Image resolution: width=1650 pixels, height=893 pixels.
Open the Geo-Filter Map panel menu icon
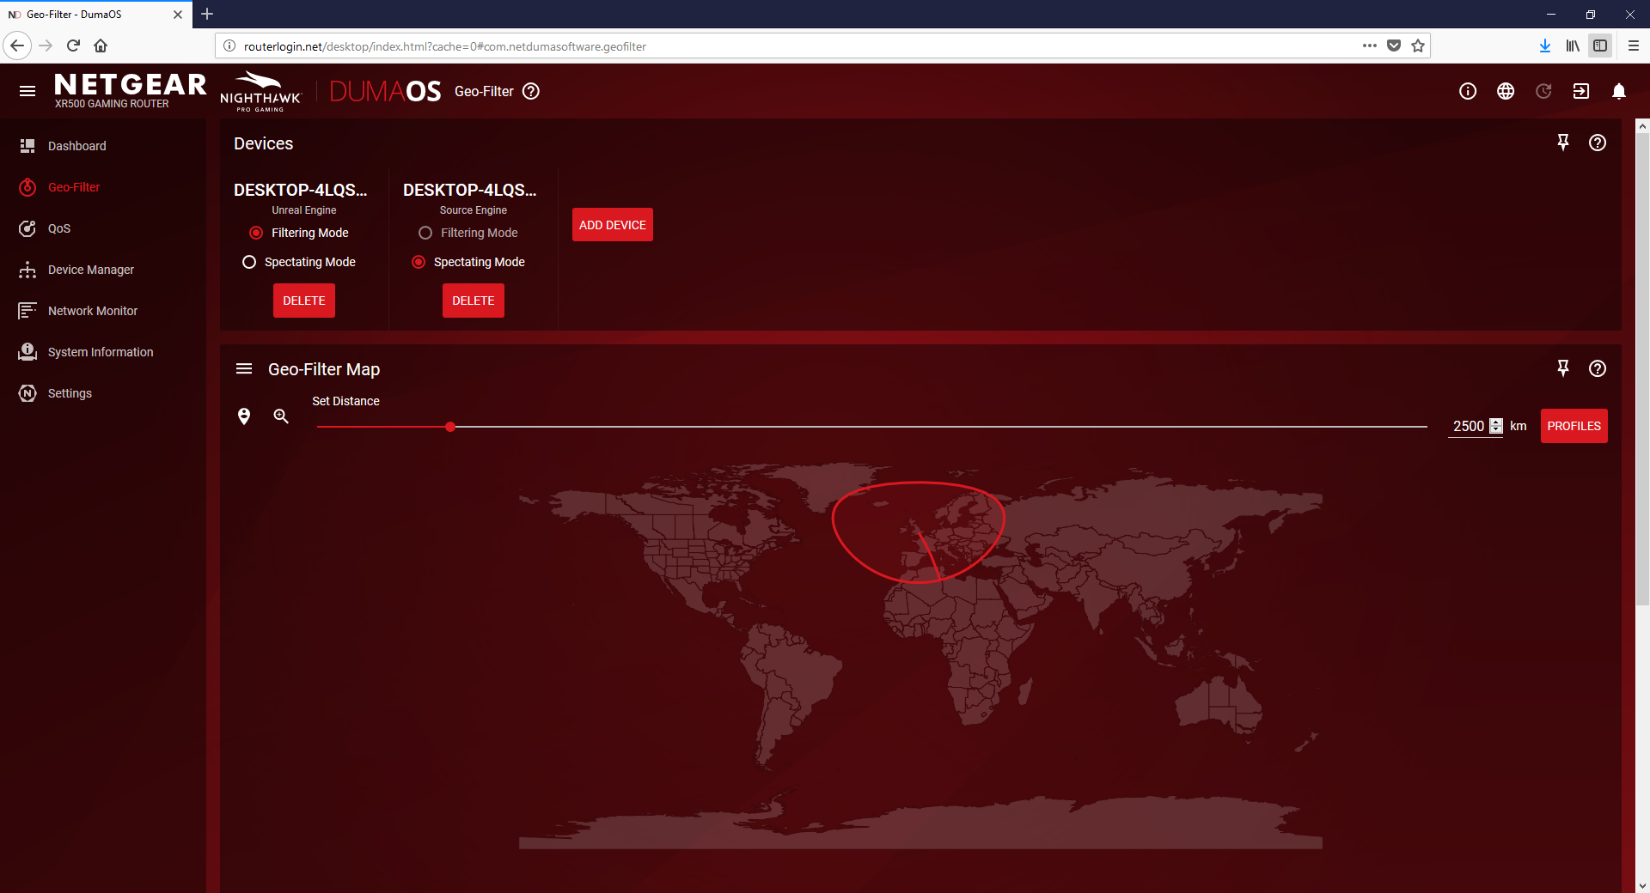pyautogui.click(x=244, y=368)
